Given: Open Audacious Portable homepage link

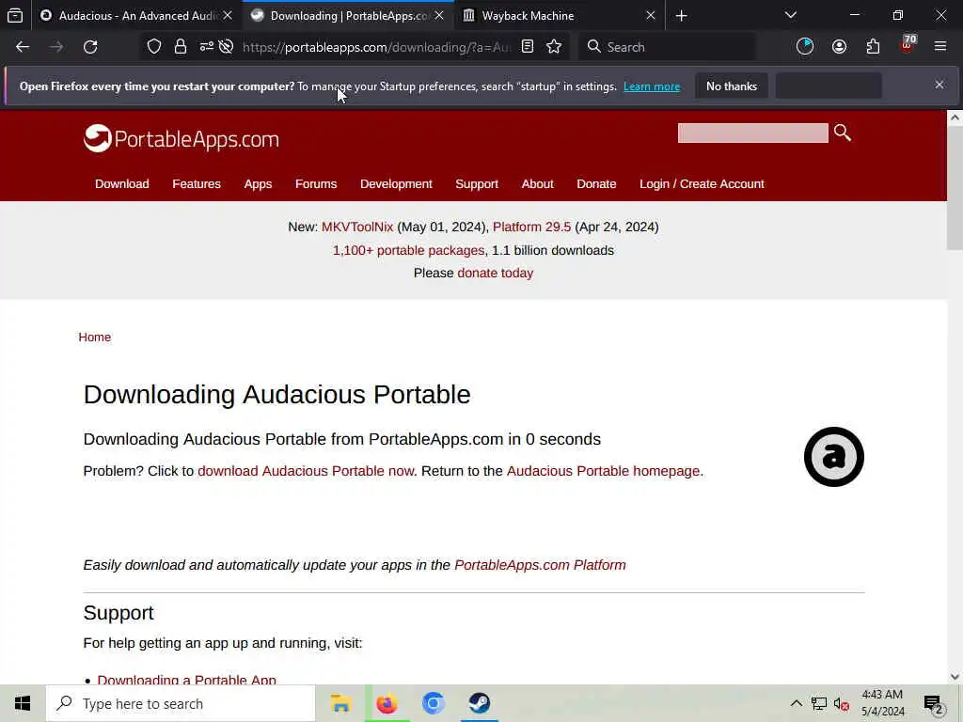Looking at the screenshot, I should pyautogui.click(x=603, y=471).
